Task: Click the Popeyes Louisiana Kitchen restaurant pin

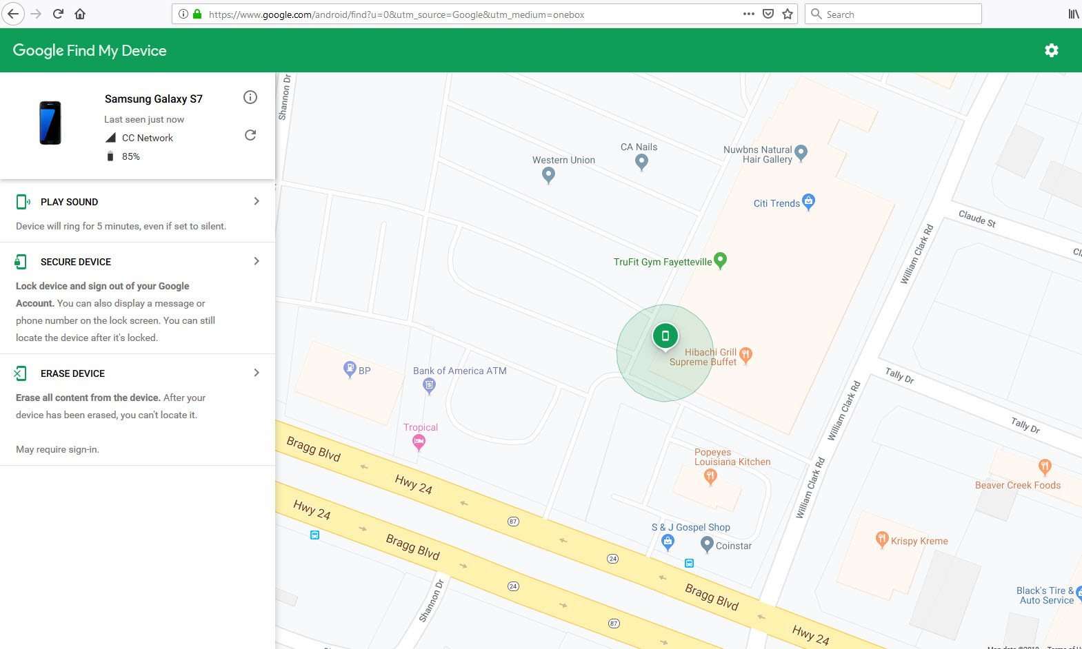Action: (710, 476)
